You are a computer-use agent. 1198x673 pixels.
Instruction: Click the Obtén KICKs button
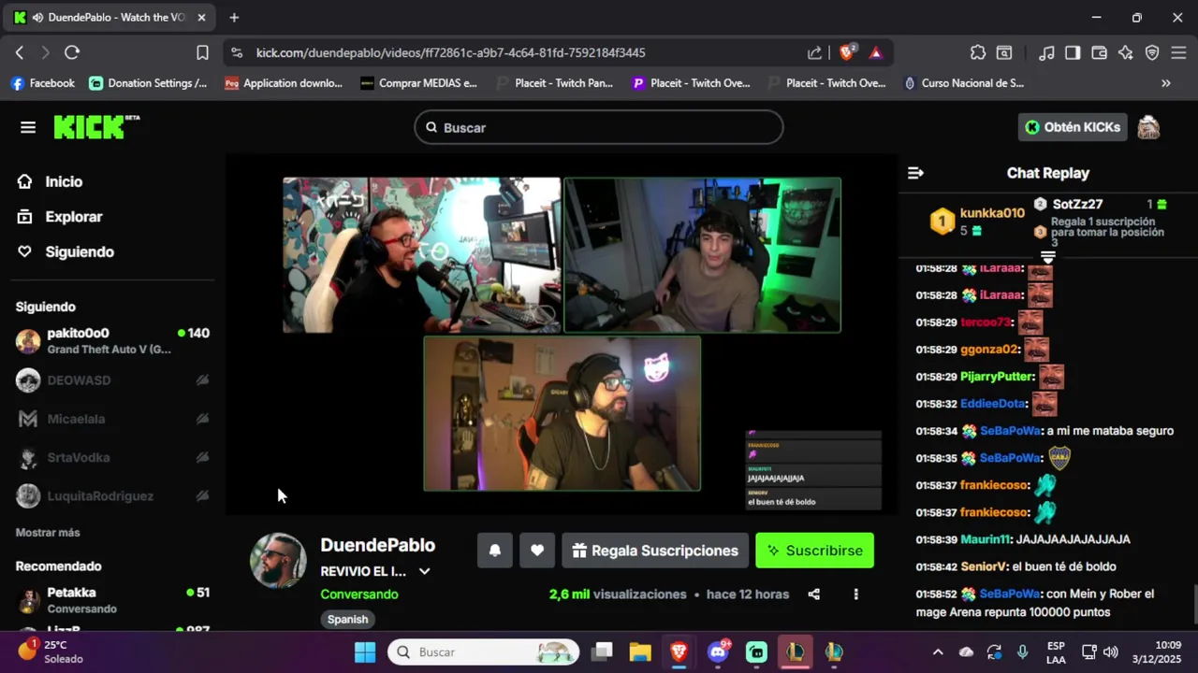click(x=1073, y=127)
